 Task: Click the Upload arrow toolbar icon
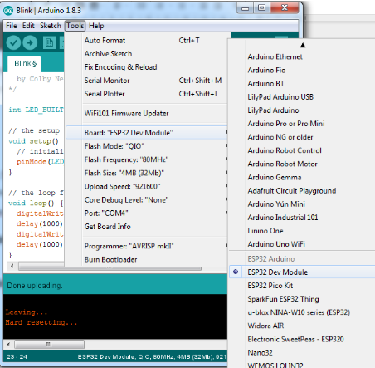[x=30, y=42]
